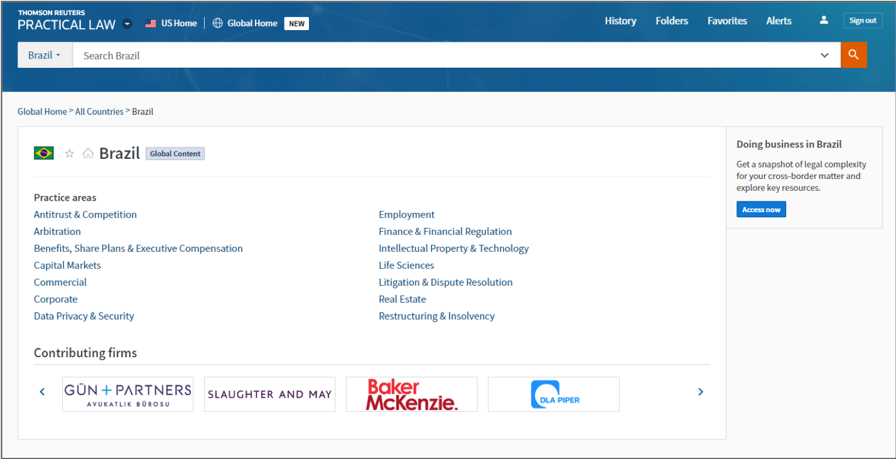
Task: Add Brazil to favorites with star icon
Action: pyautogui.click(x=70, y=153)
